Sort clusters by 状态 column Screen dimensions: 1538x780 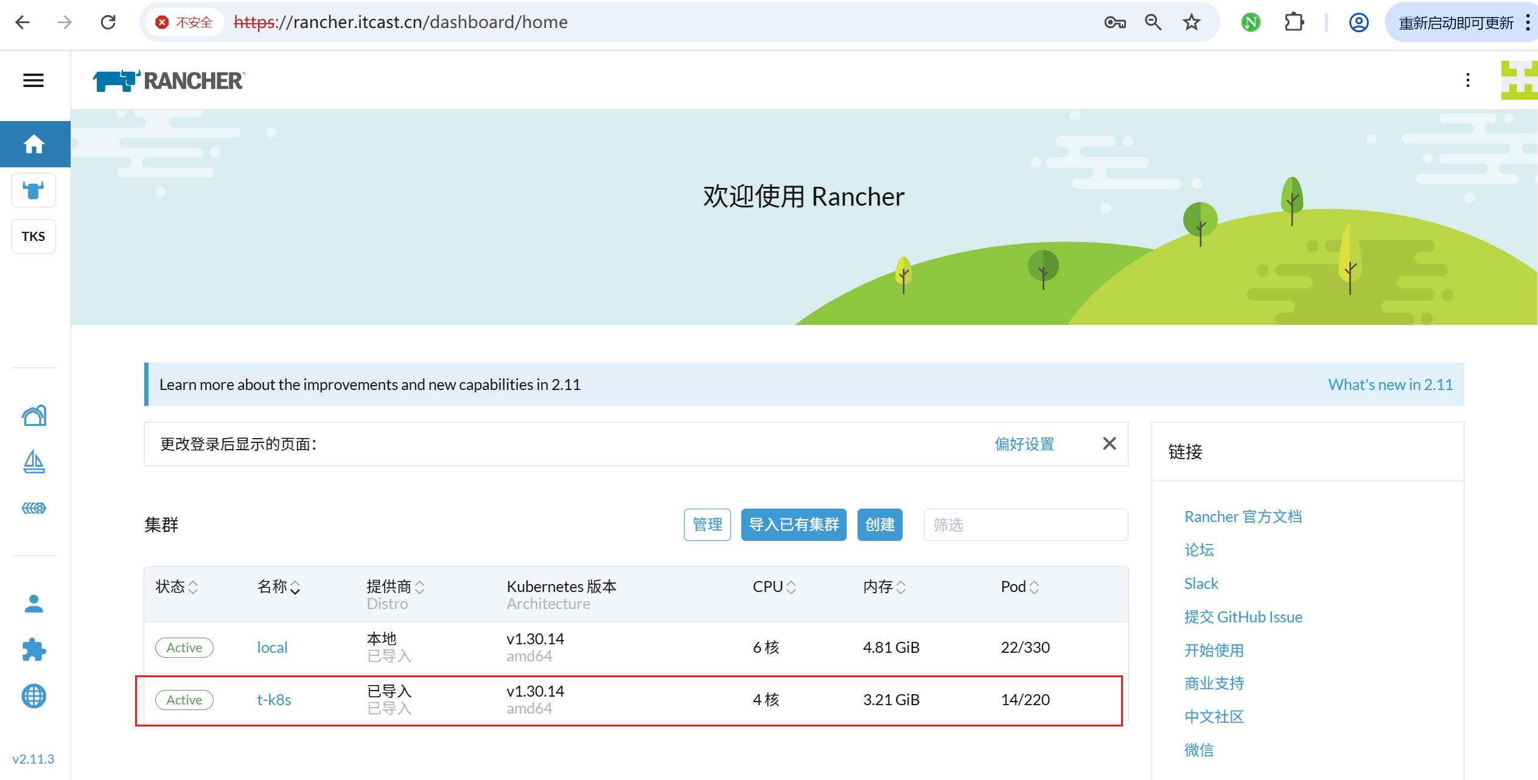point(177,587)
